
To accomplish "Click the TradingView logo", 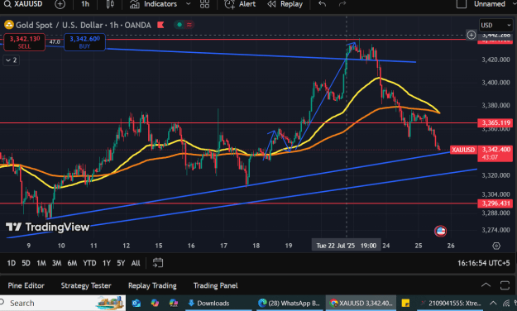I will (x=48, y=227).
